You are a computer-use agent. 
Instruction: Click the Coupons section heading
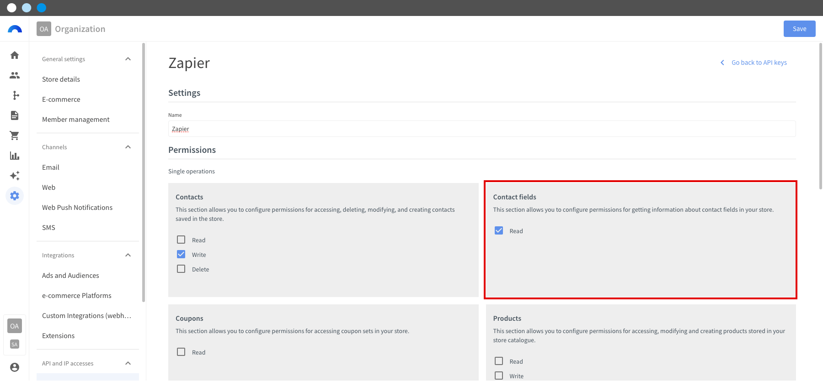189,318
